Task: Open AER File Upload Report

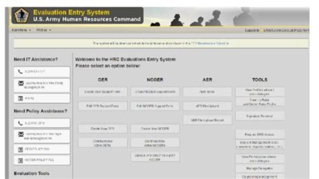Action: 207,120
